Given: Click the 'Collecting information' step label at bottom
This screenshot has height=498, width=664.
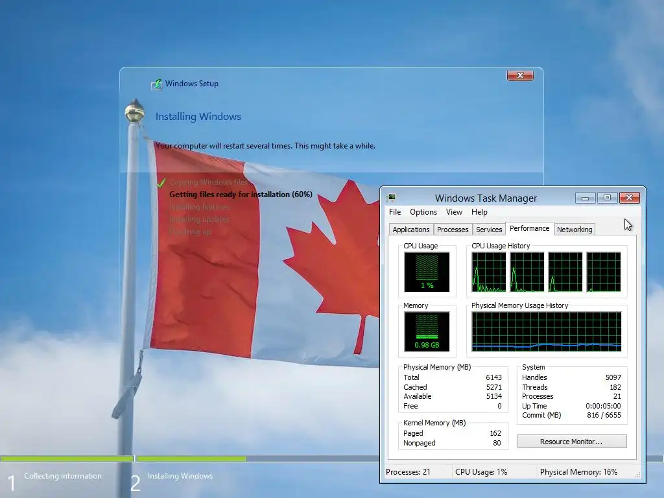Looking at the screenshot, I should [63, 476].
